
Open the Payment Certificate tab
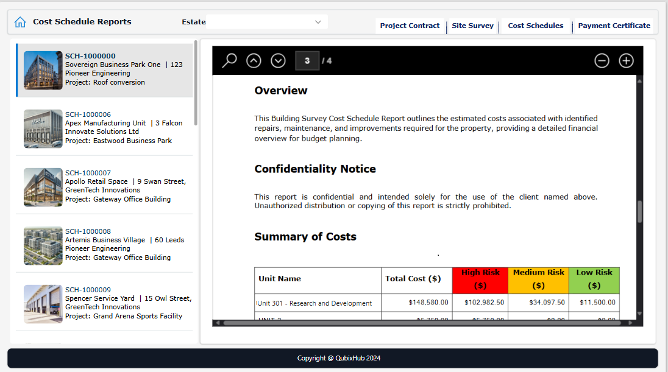pos(614,26)
